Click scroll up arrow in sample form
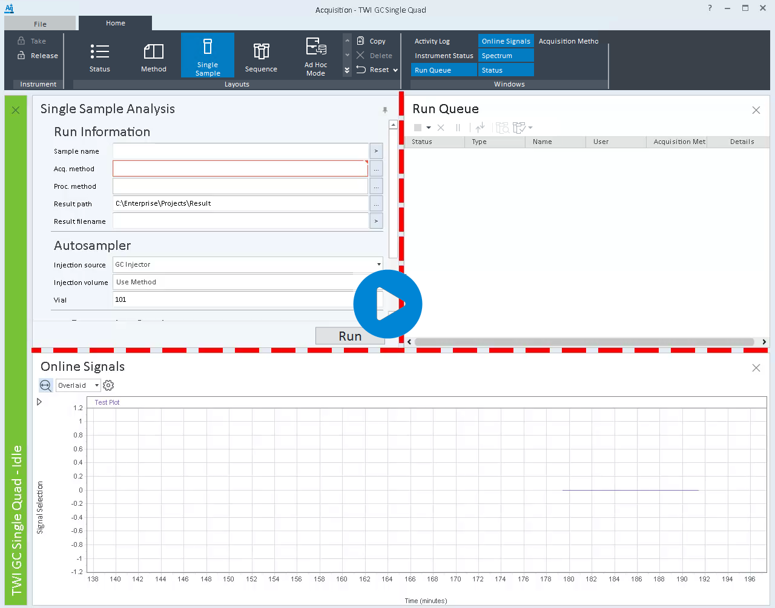775x608 pixels. (x=393, y=125)
